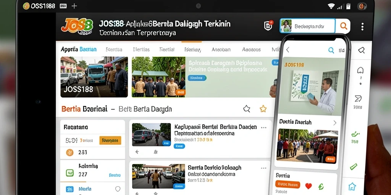Viewport: 391px width, 195px height.
Task: Click the orange search magnifier button
Action: pos(343,26)
